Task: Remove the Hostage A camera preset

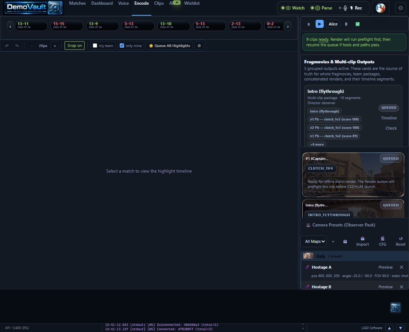Action: 401,267
